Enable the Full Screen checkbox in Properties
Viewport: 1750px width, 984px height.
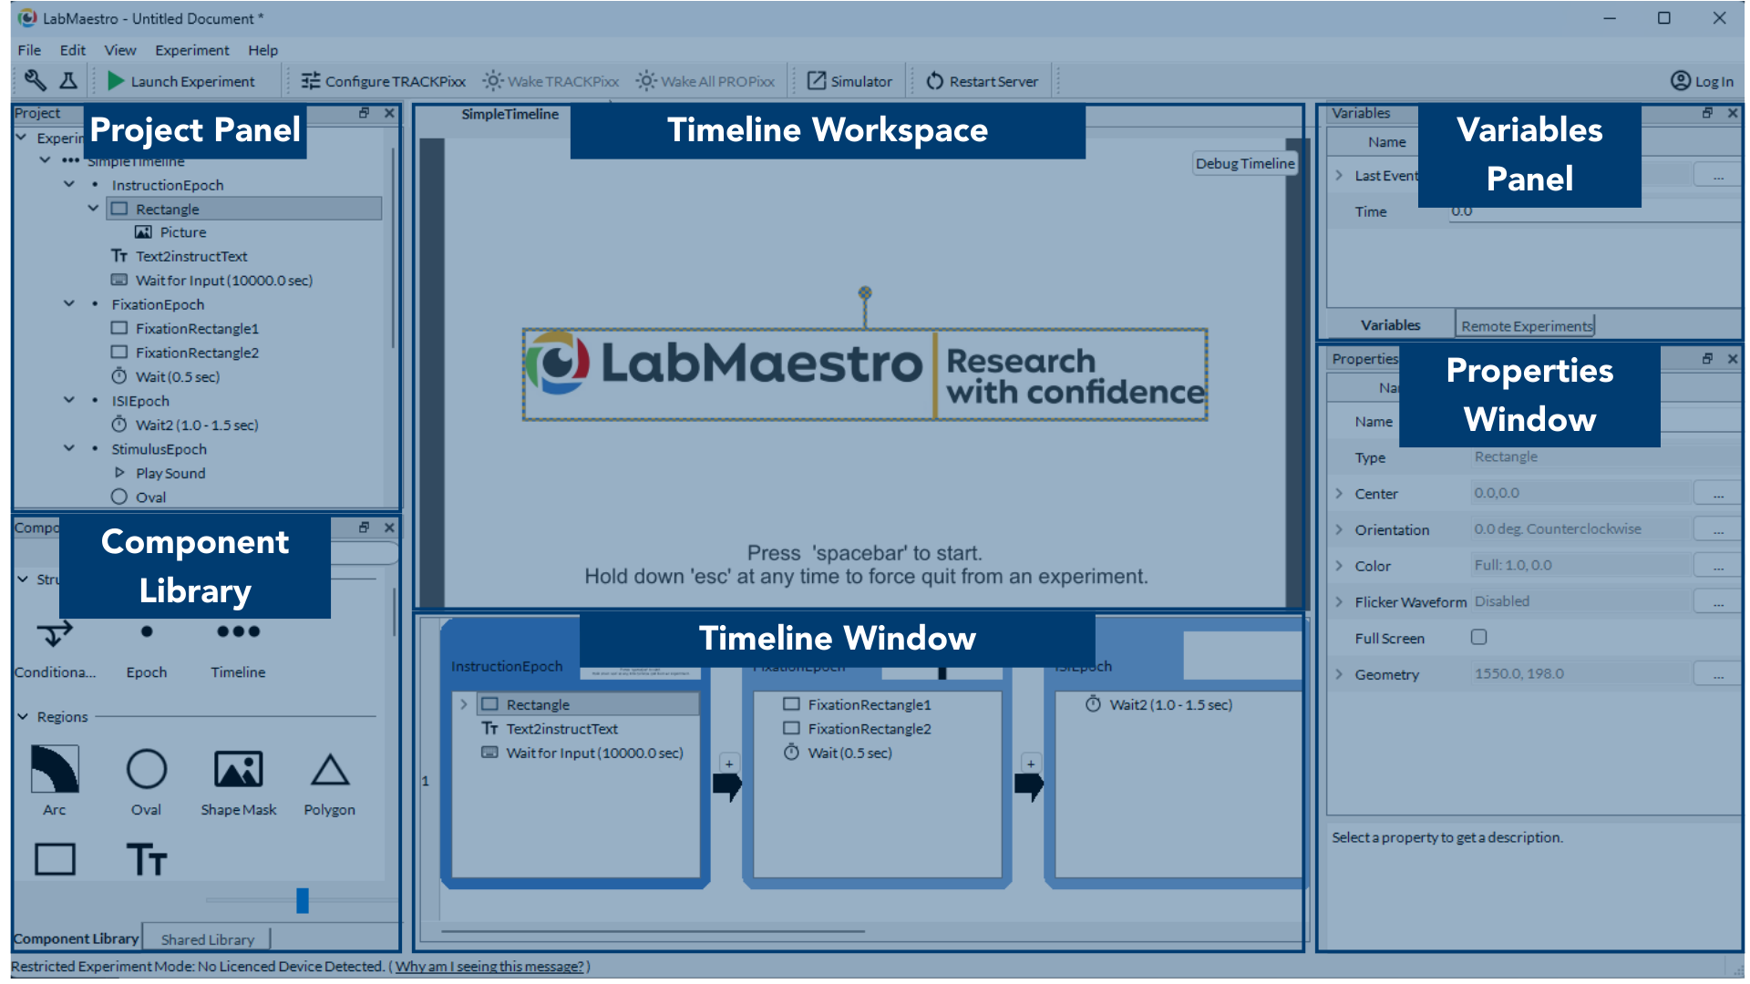coord(1478,637)
